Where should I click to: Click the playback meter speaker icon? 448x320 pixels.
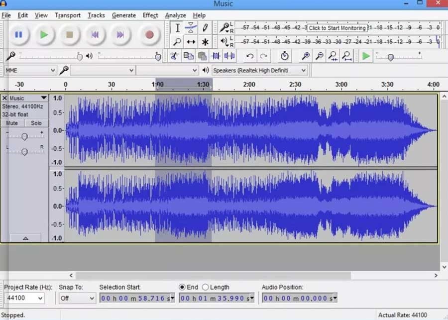click(224, 41)
